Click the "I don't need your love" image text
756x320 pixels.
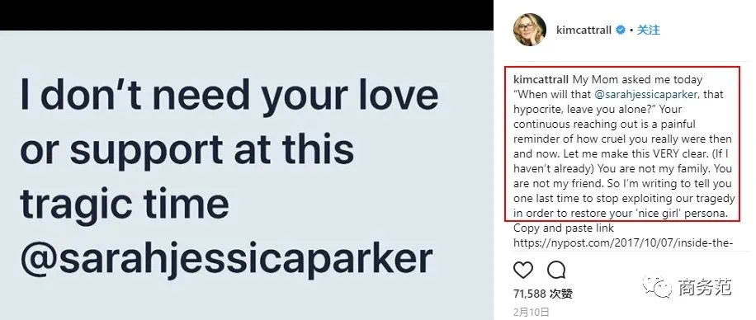229,93
